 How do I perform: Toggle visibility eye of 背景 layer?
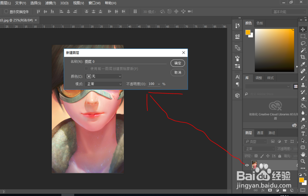point(247,165)
